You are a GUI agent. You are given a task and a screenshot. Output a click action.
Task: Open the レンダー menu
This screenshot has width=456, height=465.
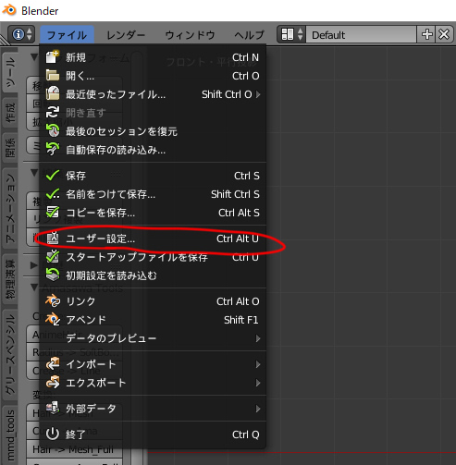point(126,35)
